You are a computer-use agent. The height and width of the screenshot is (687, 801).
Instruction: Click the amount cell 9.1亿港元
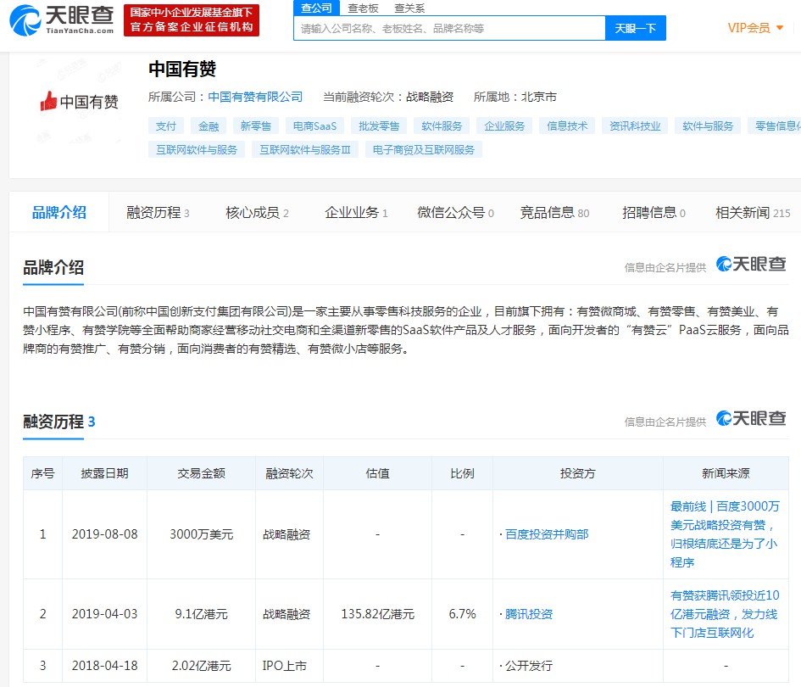click(201, 614)
